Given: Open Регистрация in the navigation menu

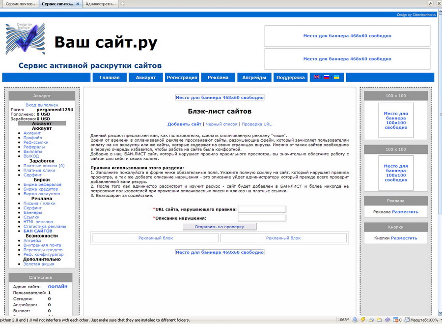Looking at the screenshot, I should [x=182, y=78].
